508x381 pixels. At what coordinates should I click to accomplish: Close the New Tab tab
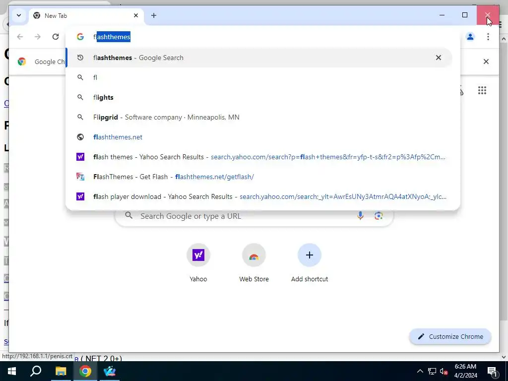(x=136, y=15)
